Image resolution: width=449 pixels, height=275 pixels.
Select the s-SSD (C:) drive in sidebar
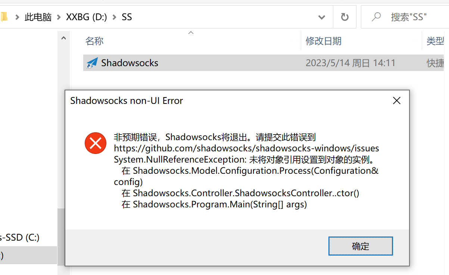click(22, 237)
